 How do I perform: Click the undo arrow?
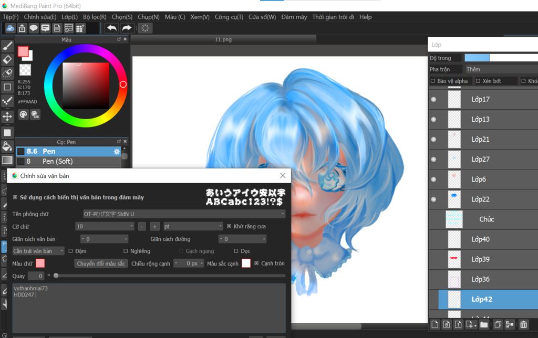(111, 28)
